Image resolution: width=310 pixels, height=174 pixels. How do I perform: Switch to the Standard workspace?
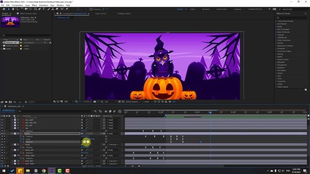205,9
